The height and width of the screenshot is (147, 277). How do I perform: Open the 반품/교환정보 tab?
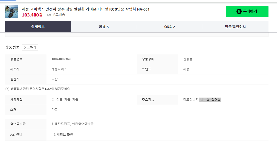(x=235, y=27)
